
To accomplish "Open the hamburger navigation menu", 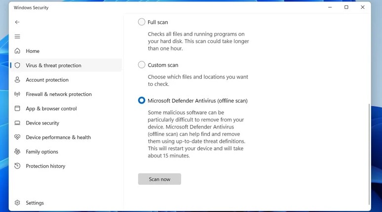I will coord(17,37).
